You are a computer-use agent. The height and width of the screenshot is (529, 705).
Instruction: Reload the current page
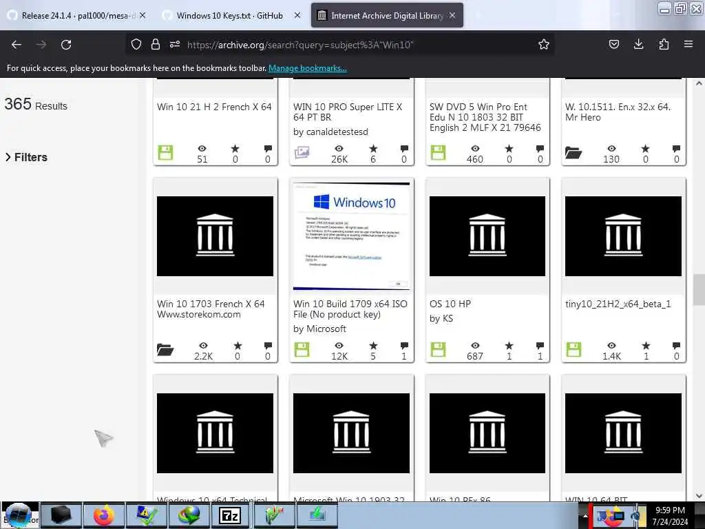66,45
